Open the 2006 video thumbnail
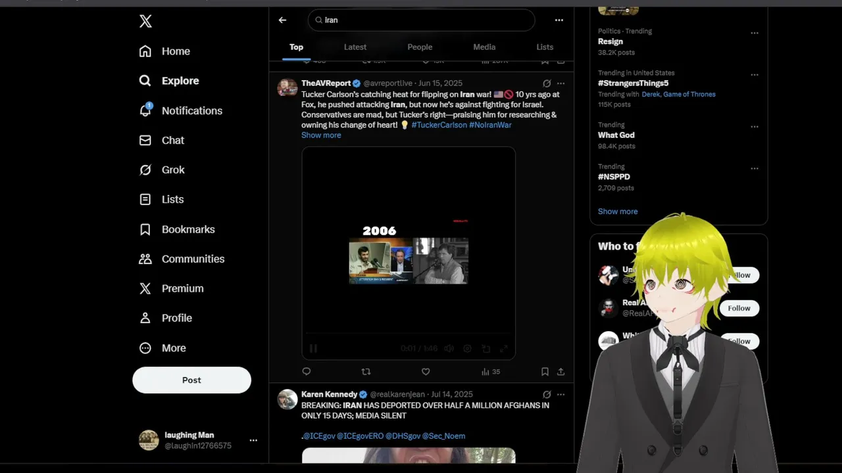This screenshot has width=842, height=473. click(409, 254)
